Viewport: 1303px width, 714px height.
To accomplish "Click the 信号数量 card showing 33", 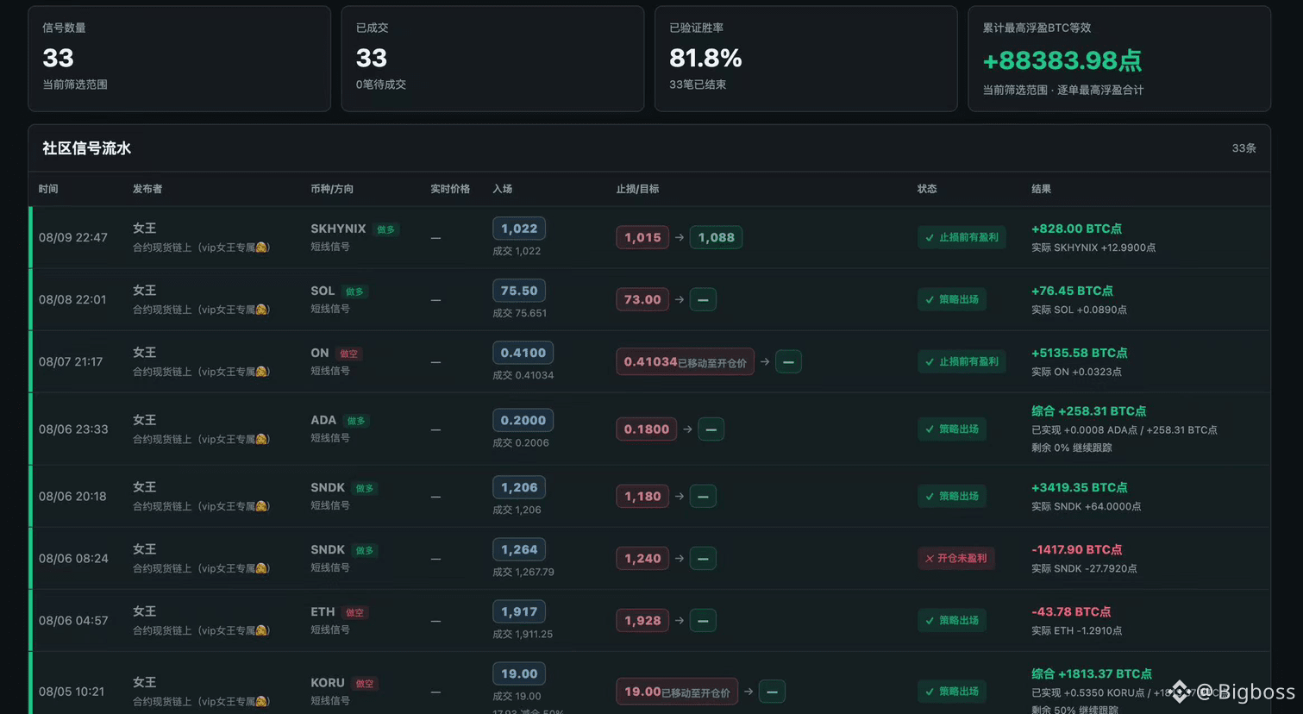I will pyautogui.click(x=179, y=59).
